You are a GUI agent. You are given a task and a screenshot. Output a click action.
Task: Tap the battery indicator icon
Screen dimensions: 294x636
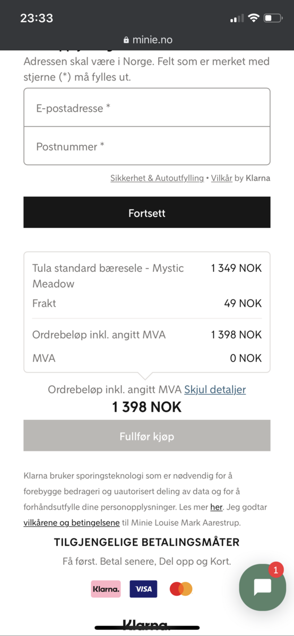pos(273,18)
